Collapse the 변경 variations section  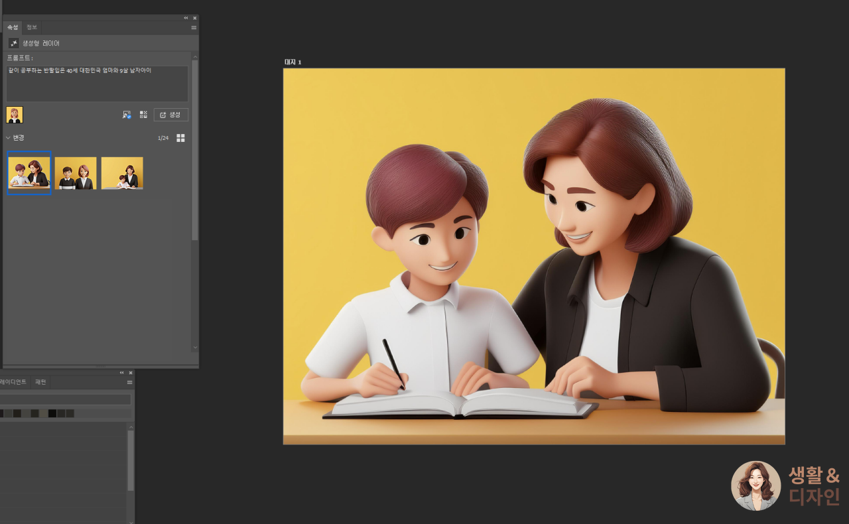click(9, 138)
